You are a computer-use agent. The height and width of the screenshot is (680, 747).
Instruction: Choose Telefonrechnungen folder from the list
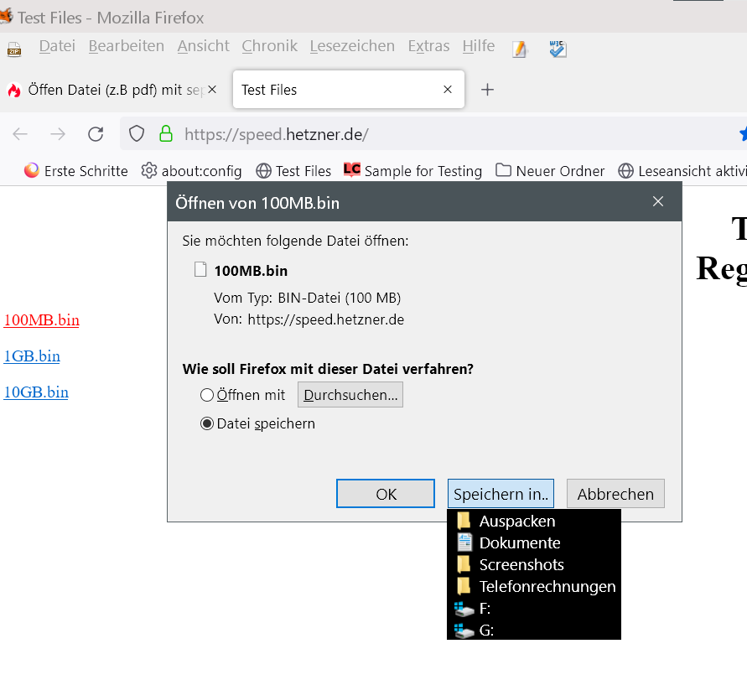tap(534, 587)
